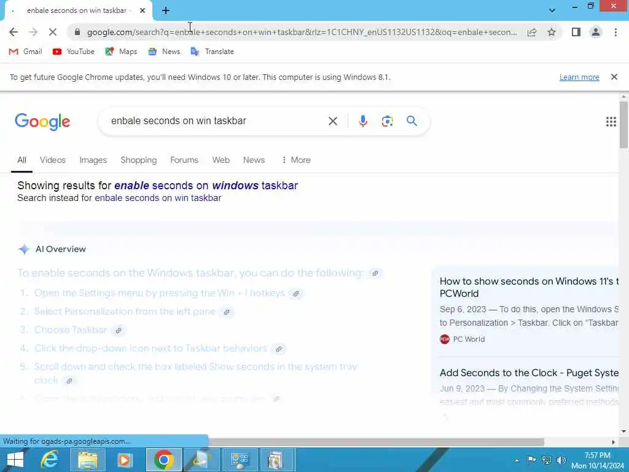Open File Explorer from taskbar
Viewport: 629px width, 472px height.
pyautogui.click(x=87, y=460)
